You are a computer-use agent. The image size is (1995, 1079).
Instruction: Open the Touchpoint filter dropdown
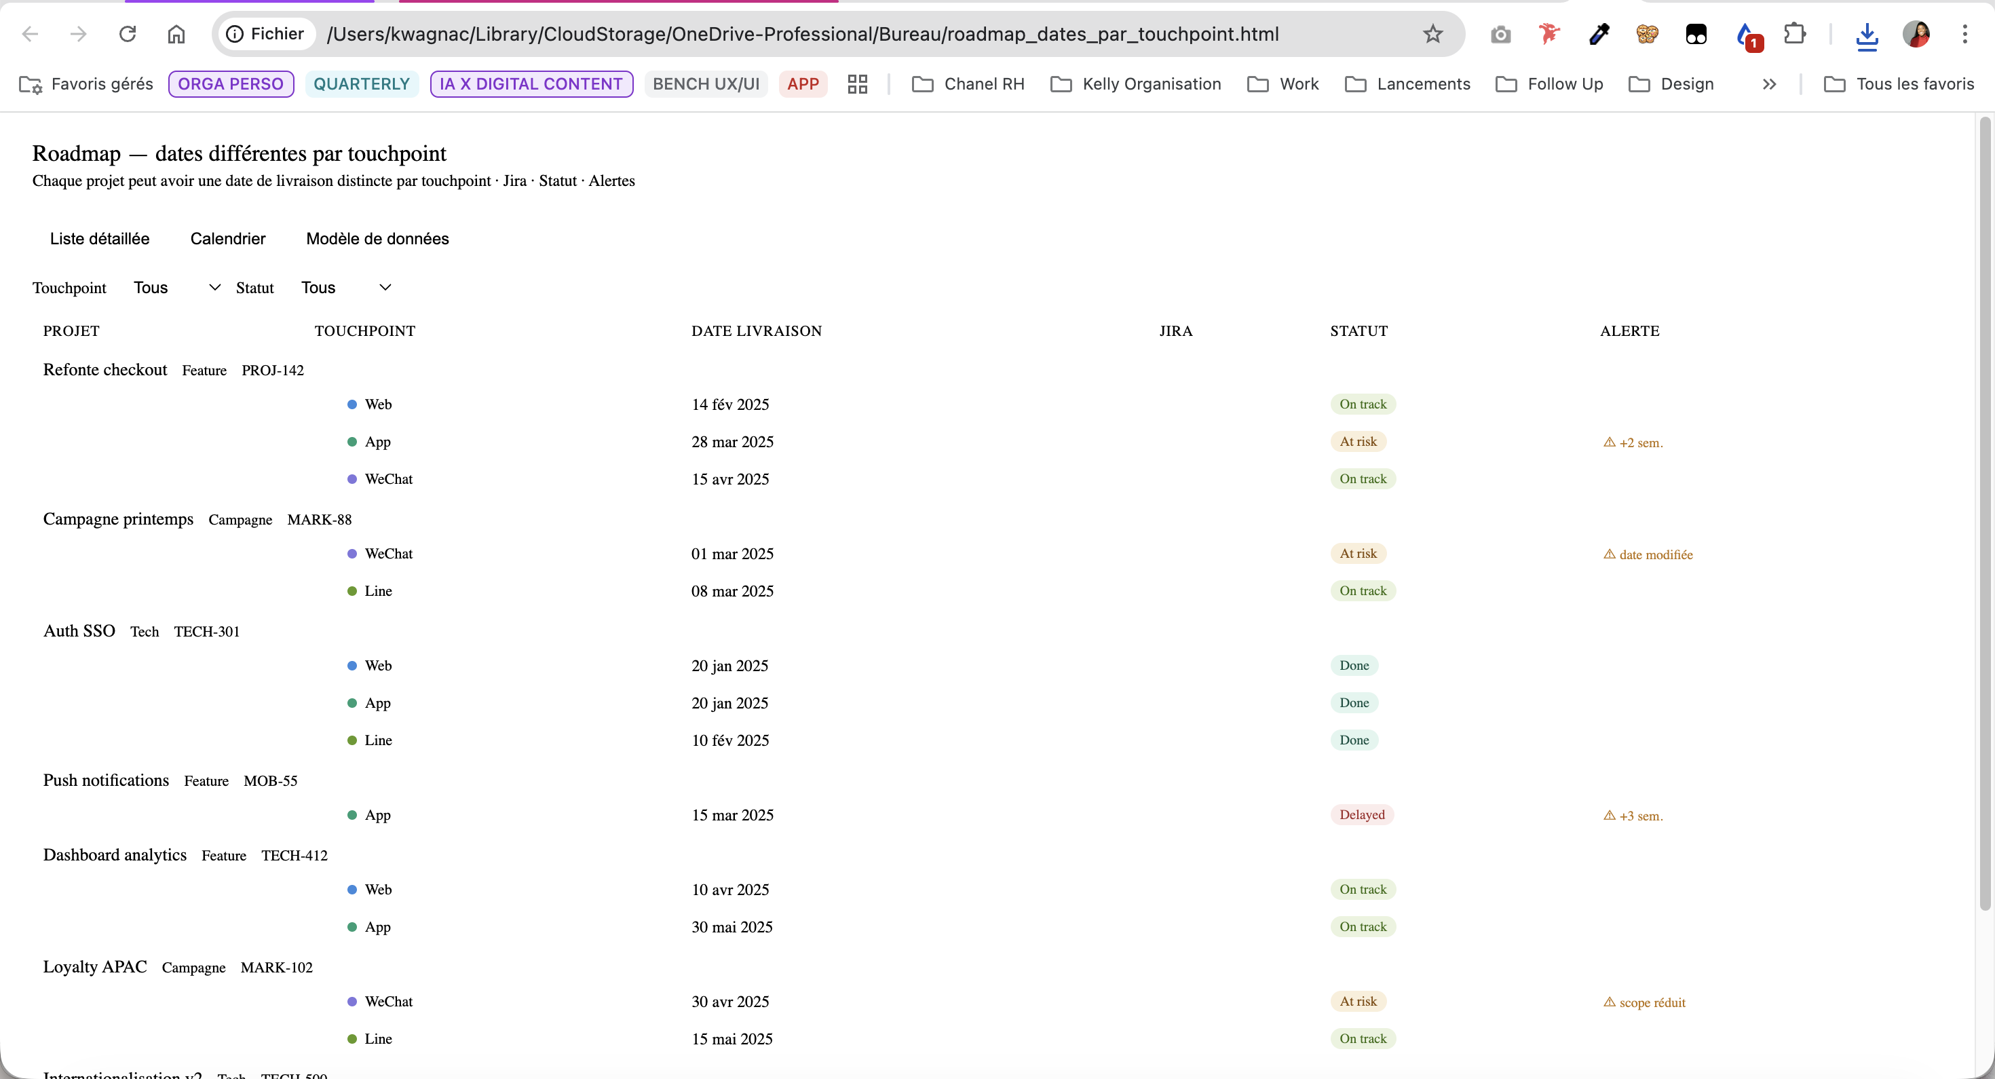click(176, 287)
